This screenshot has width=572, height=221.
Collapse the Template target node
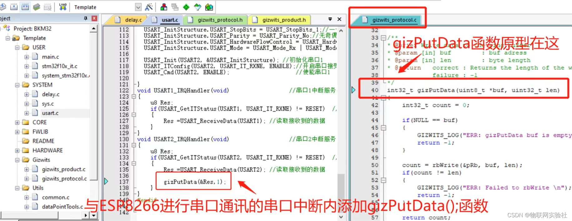(8, 38)
